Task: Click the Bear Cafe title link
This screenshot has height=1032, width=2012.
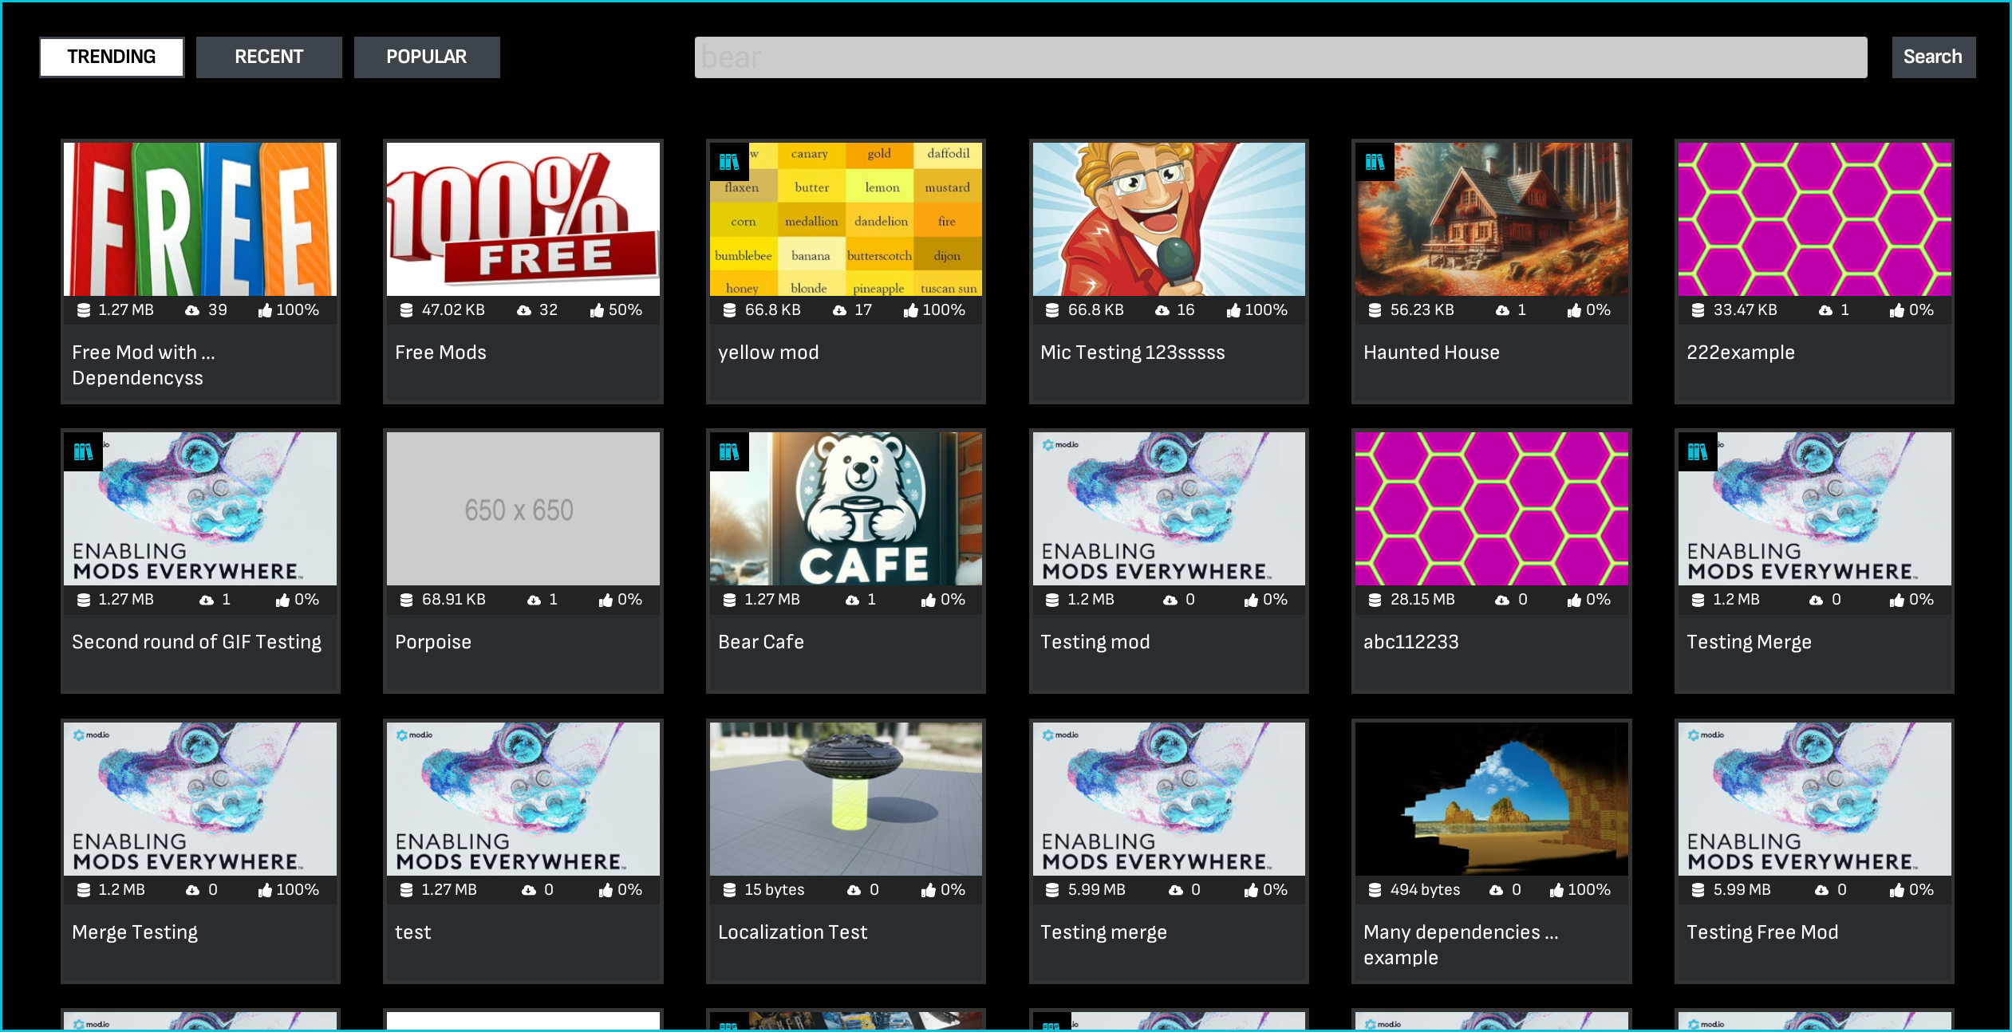Action: (760, 642)
